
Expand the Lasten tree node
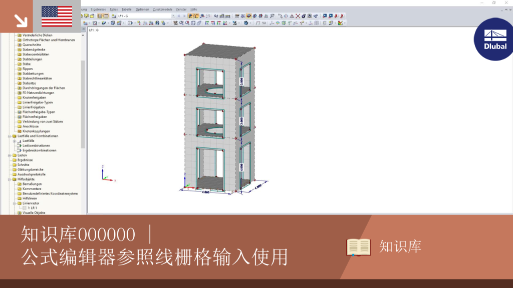(x=10, y=155)
